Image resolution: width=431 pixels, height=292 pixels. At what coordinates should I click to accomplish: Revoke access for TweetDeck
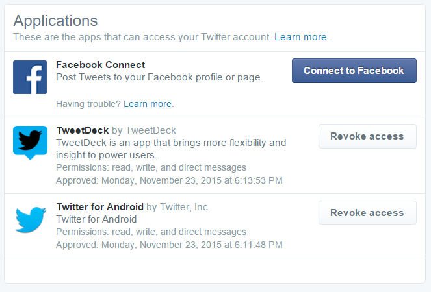pos(367,136)
